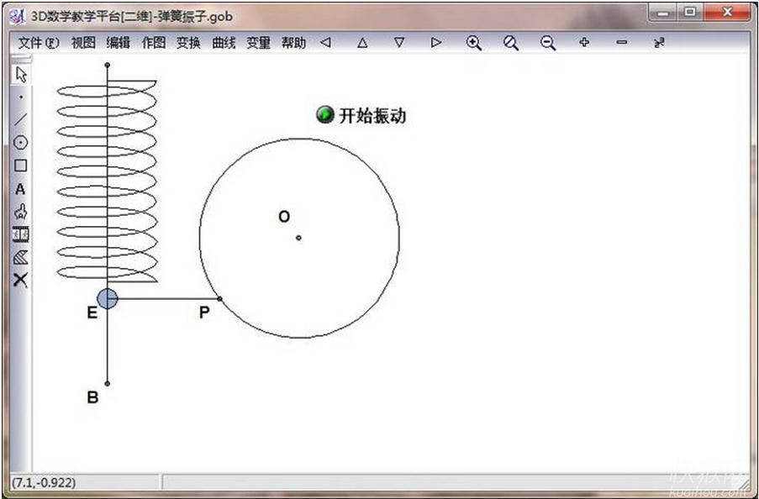759x499 pixels.
Task: Select the hatching tool in sidebar
Action: [x=20, y=257]
